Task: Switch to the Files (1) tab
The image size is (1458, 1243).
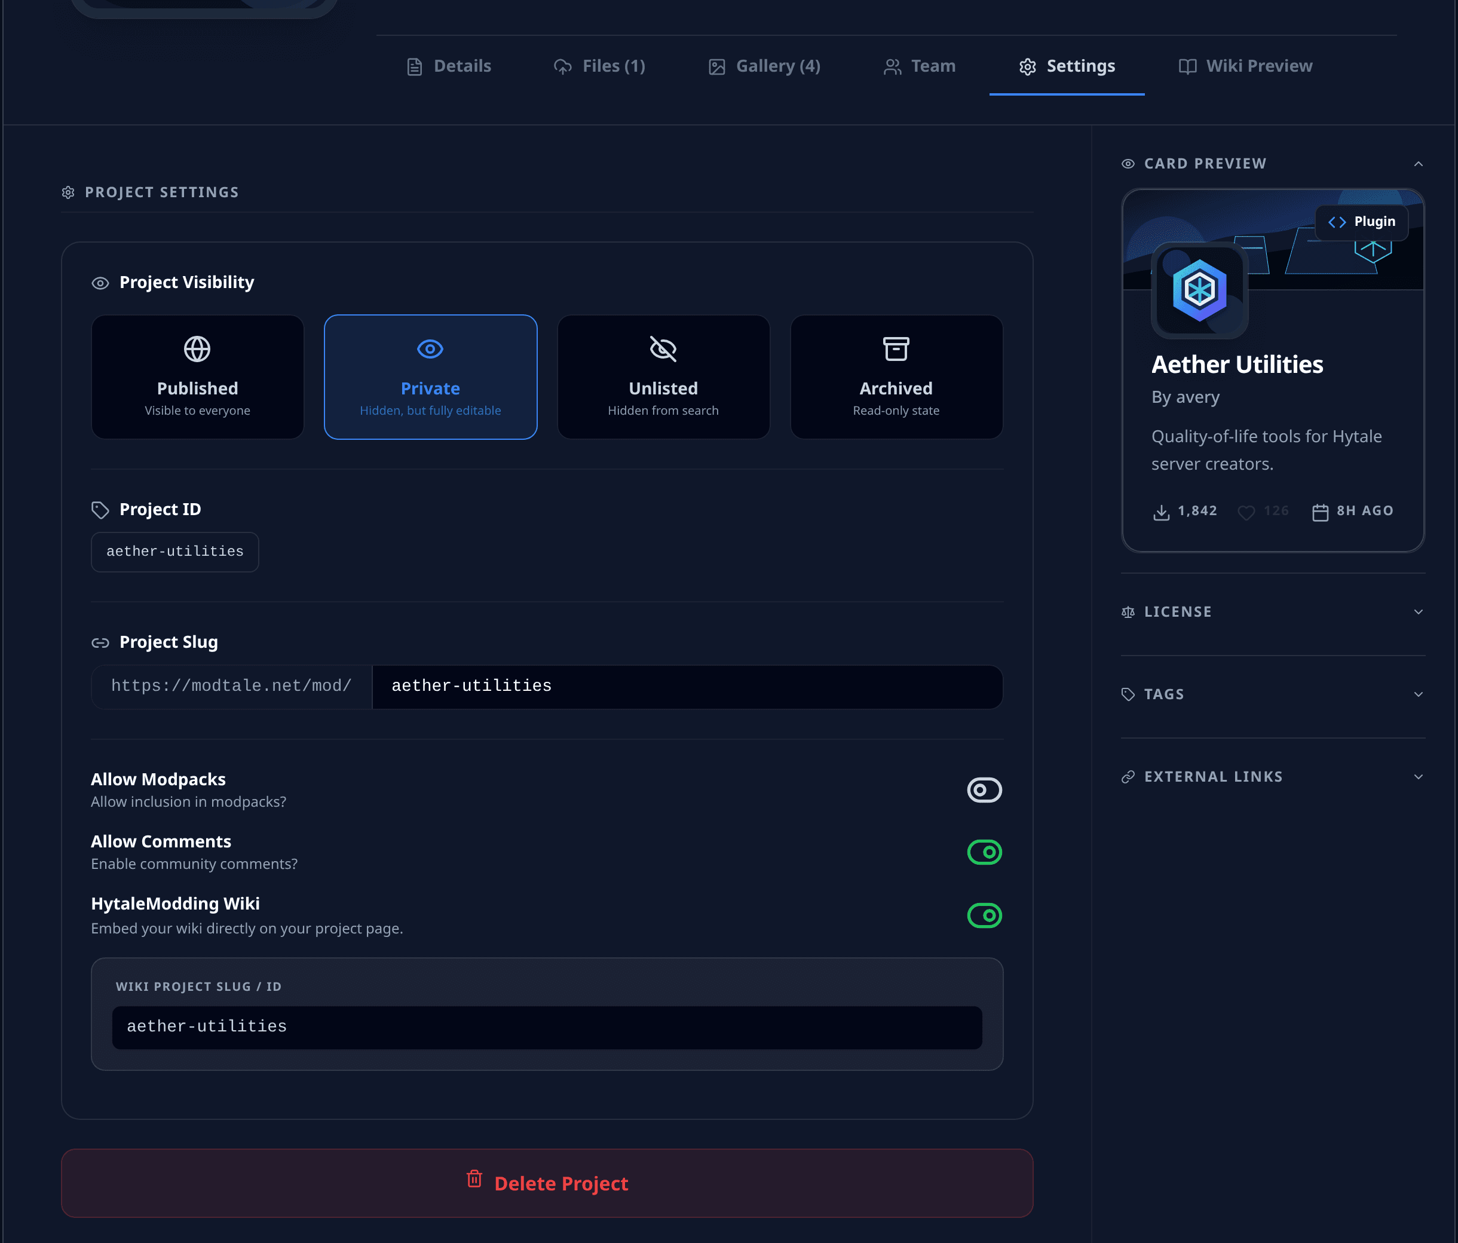Action: (599, 66)
